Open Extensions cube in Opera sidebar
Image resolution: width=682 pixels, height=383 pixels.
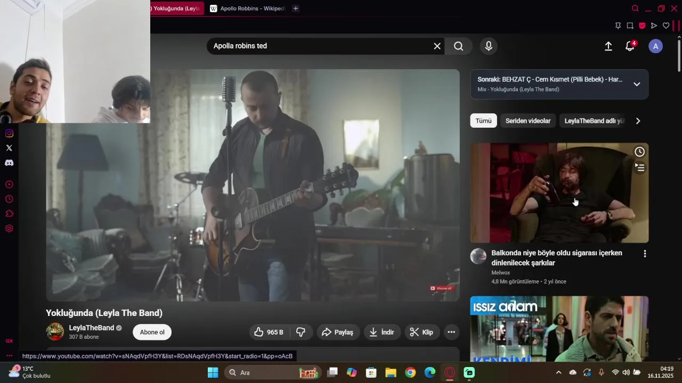9,214
